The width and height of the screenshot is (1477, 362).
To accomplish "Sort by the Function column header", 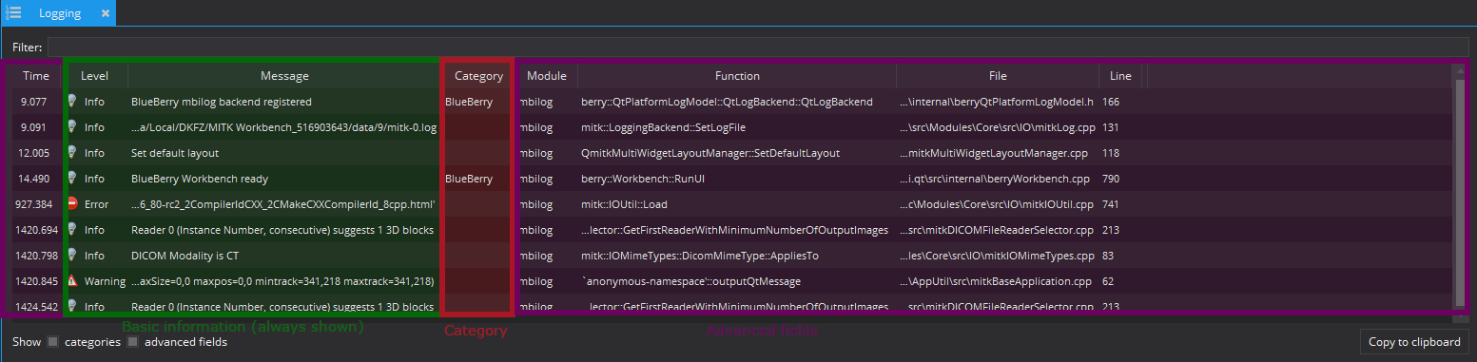I will click(x=737, y=76).
